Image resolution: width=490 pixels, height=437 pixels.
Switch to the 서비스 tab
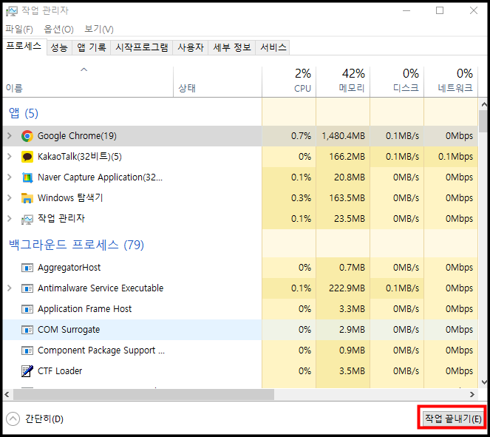[x=273, y=47]
